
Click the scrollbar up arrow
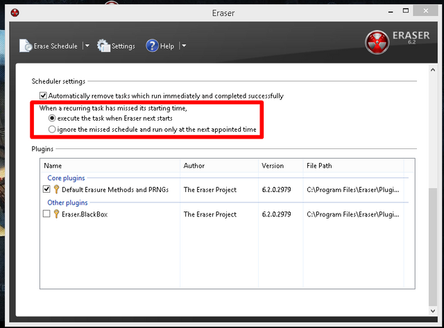(x=433, y=69)
